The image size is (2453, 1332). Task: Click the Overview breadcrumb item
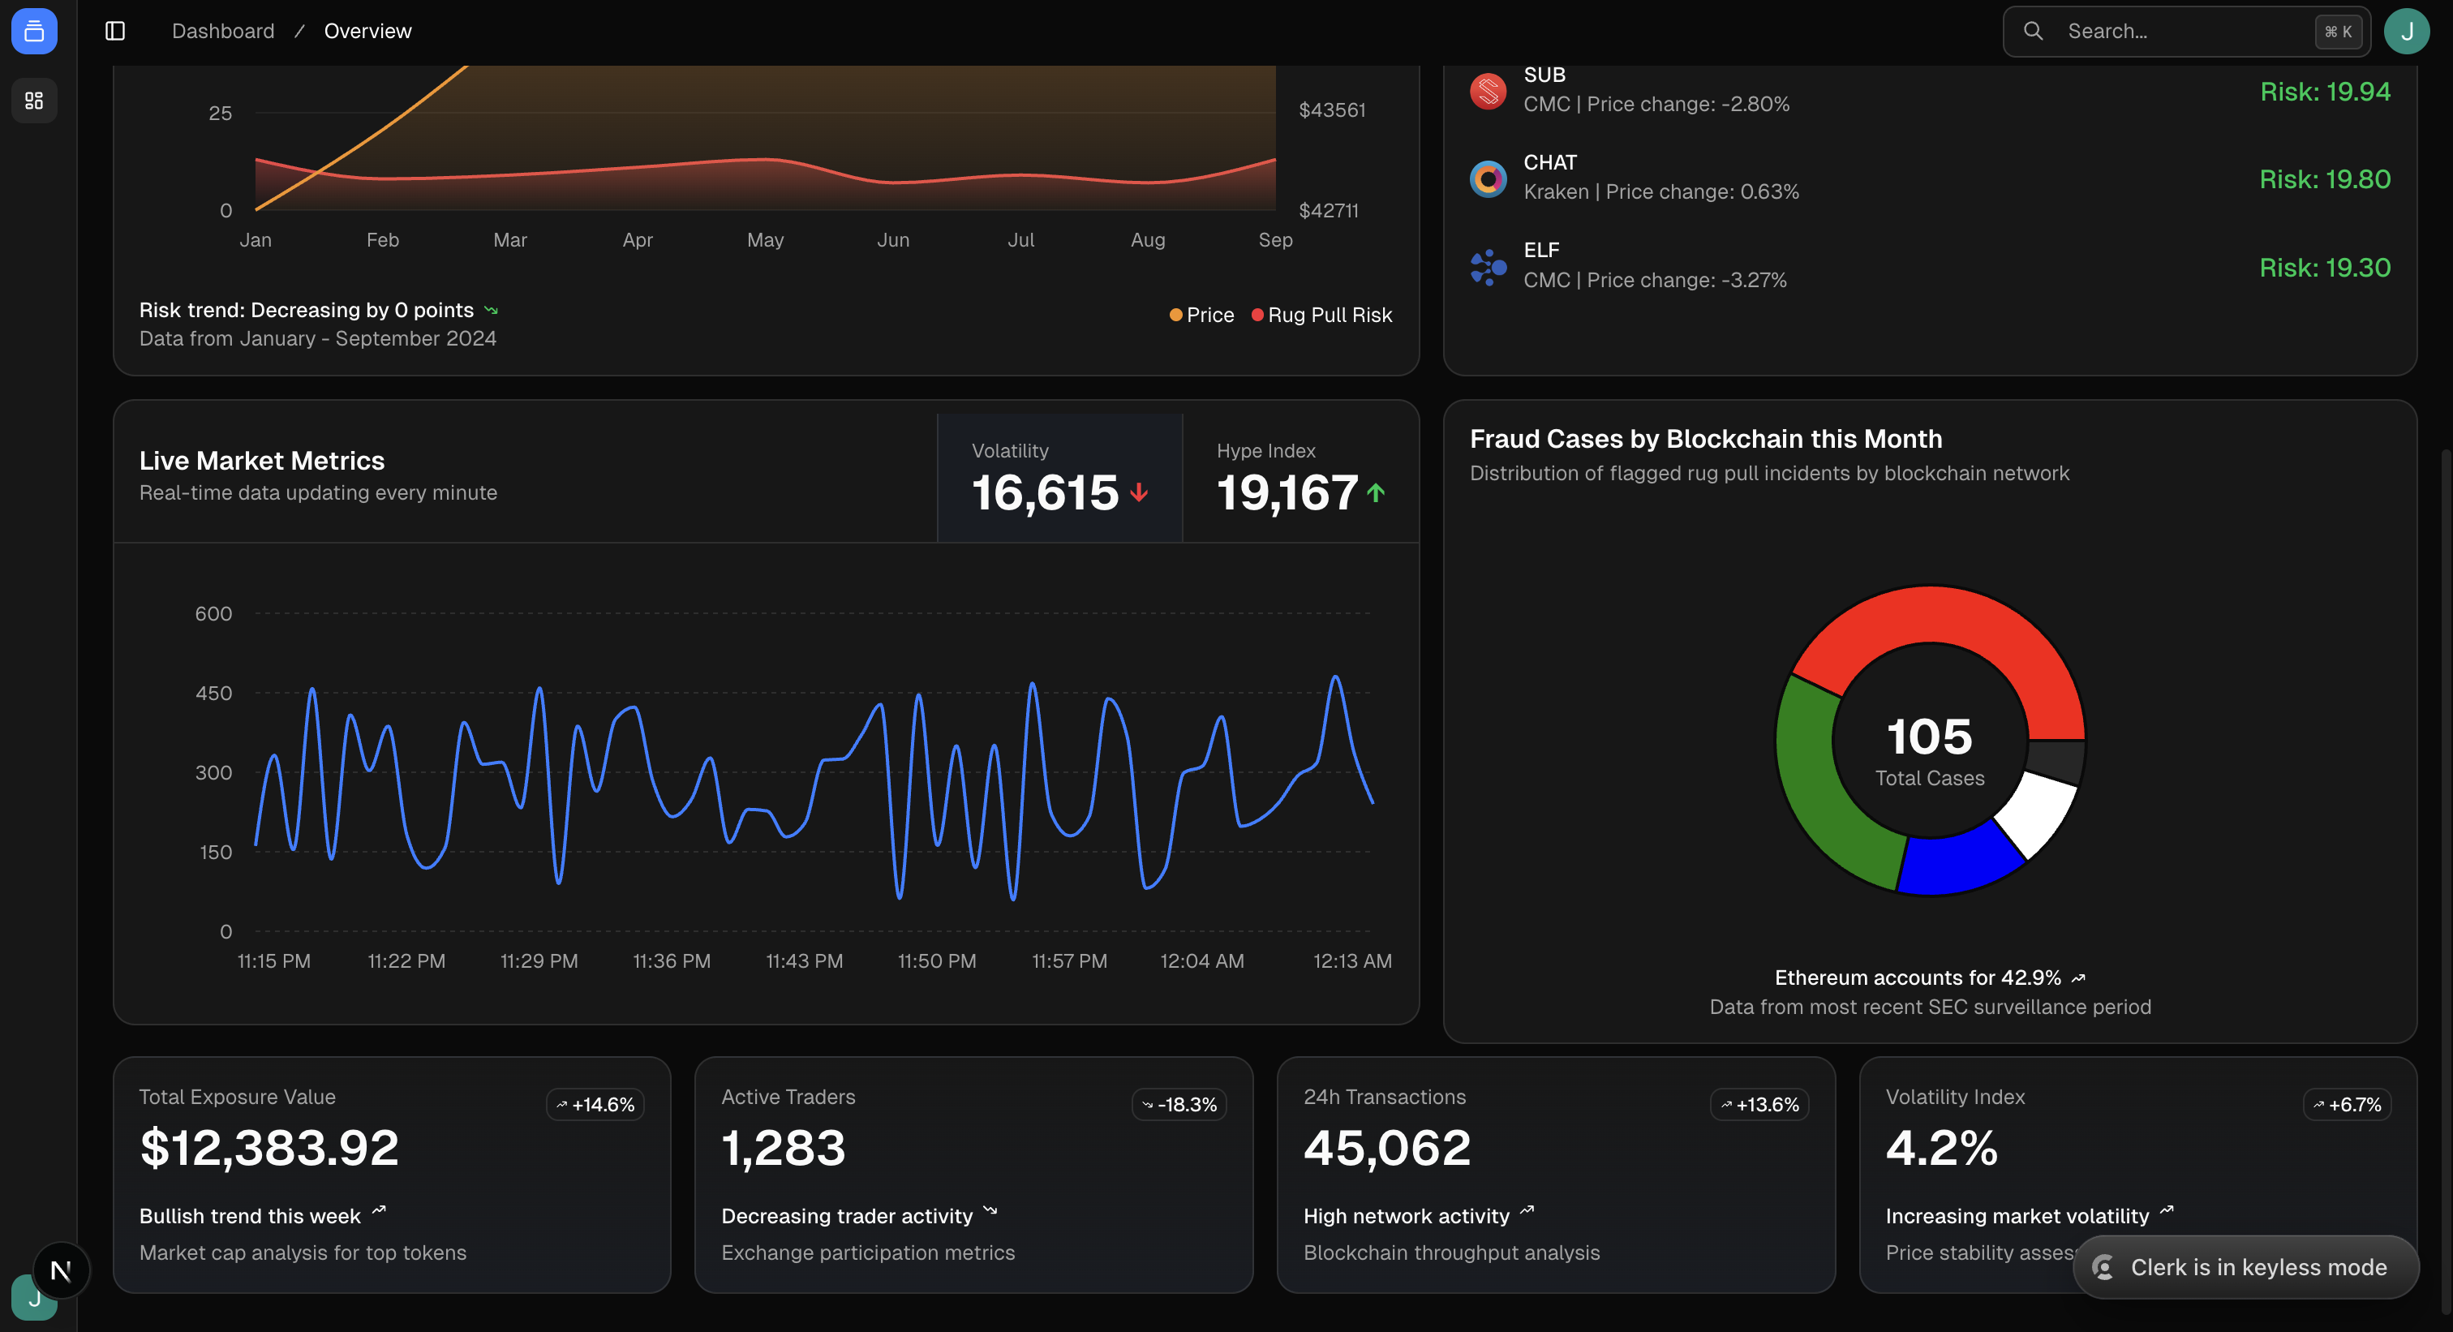click(367, 32)
